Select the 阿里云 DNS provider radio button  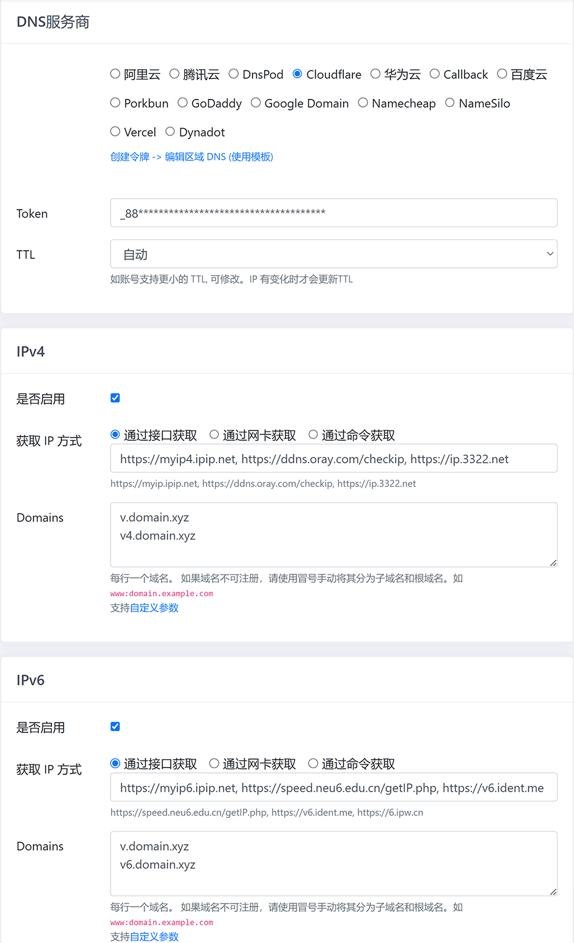[x=115, y=74]
